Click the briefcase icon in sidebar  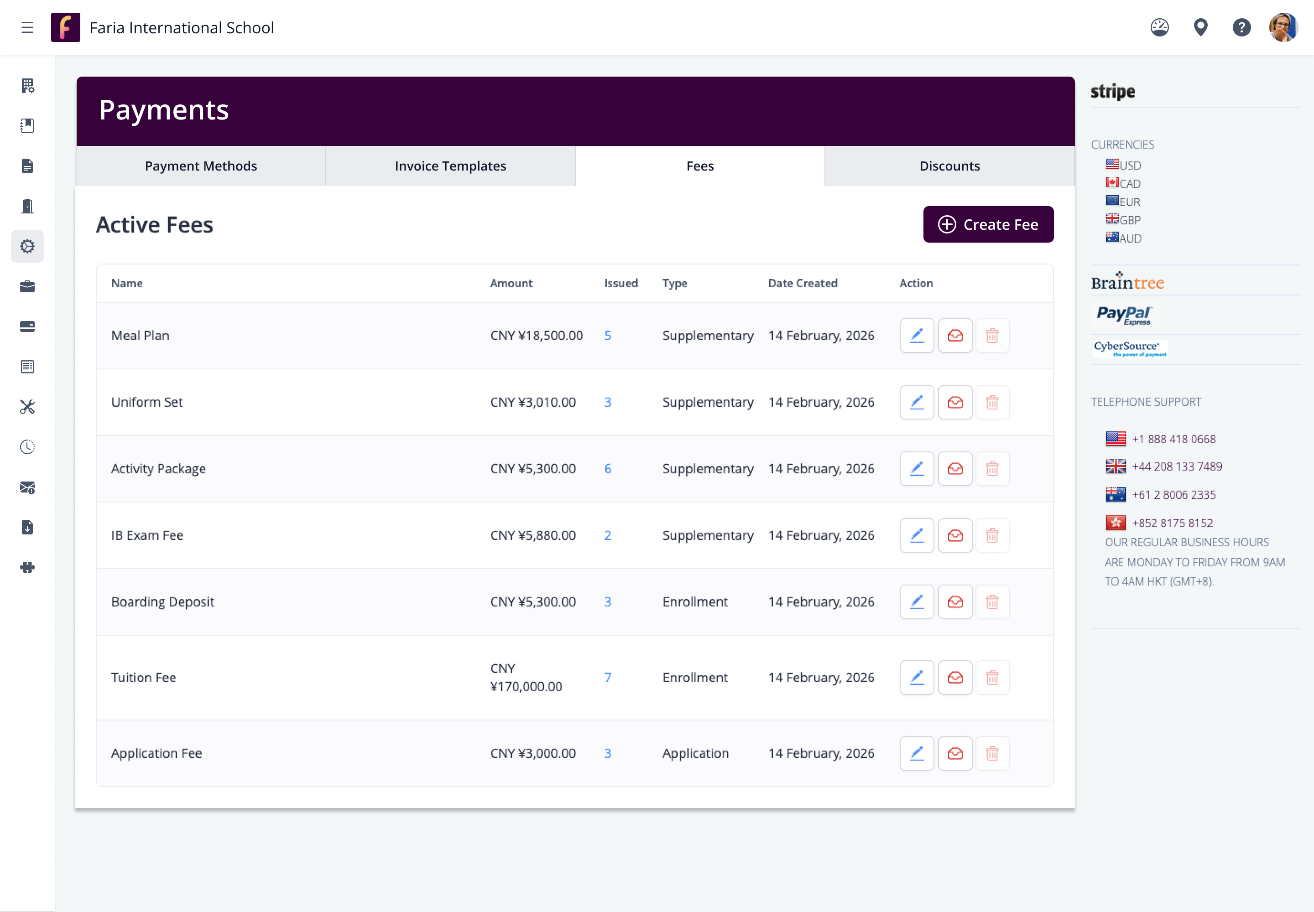click(27, 286)
